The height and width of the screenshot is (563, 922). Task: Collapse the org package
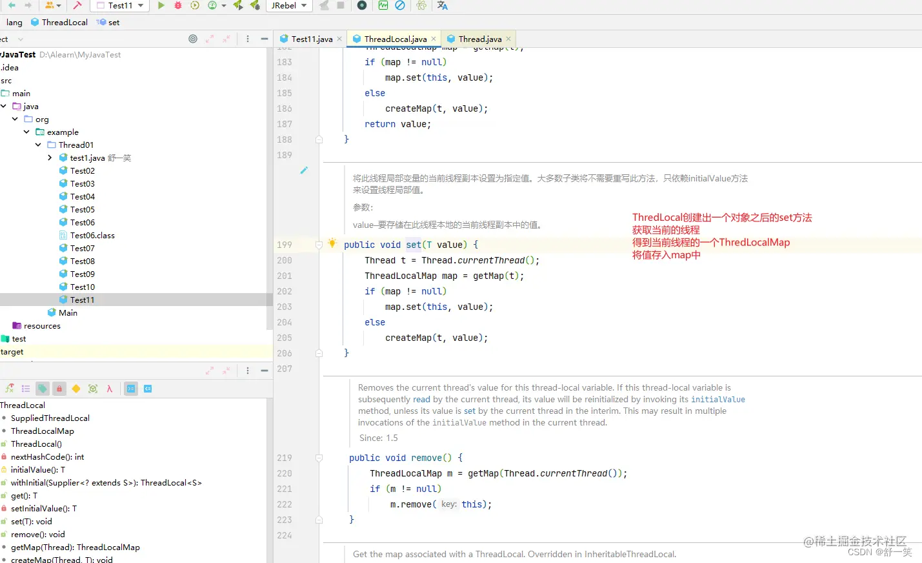(15, 119)
